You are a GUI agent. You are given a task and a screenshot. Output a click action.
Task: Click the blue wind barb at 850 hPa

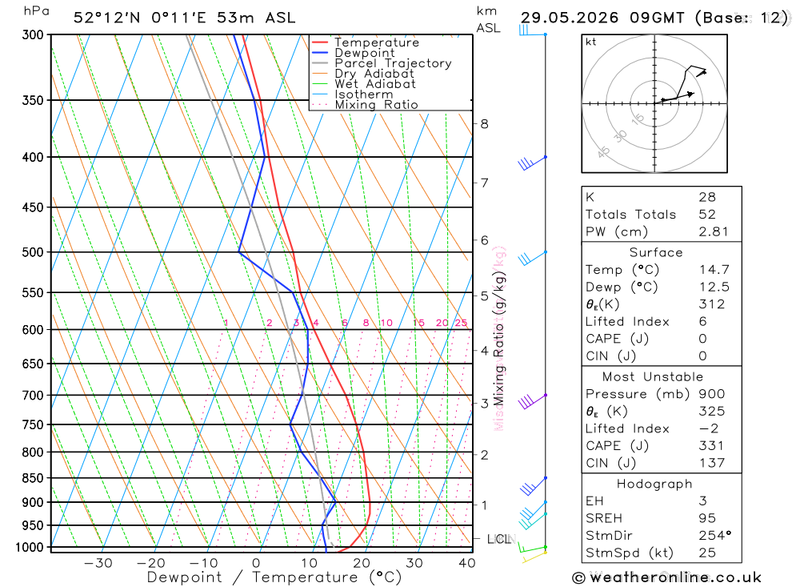pos(533,486)
